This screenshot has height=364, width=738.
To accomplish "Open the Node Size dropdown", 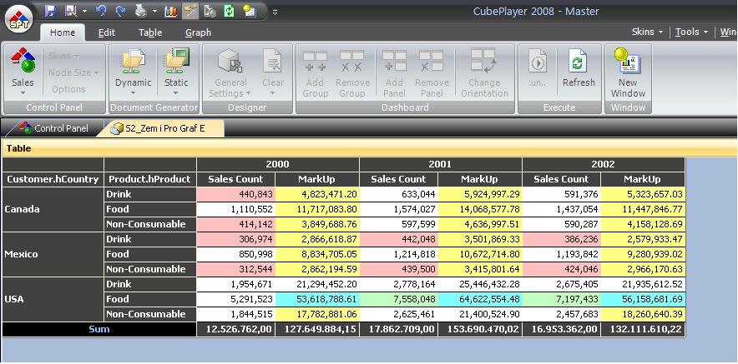I will click(x=73, y=72).
